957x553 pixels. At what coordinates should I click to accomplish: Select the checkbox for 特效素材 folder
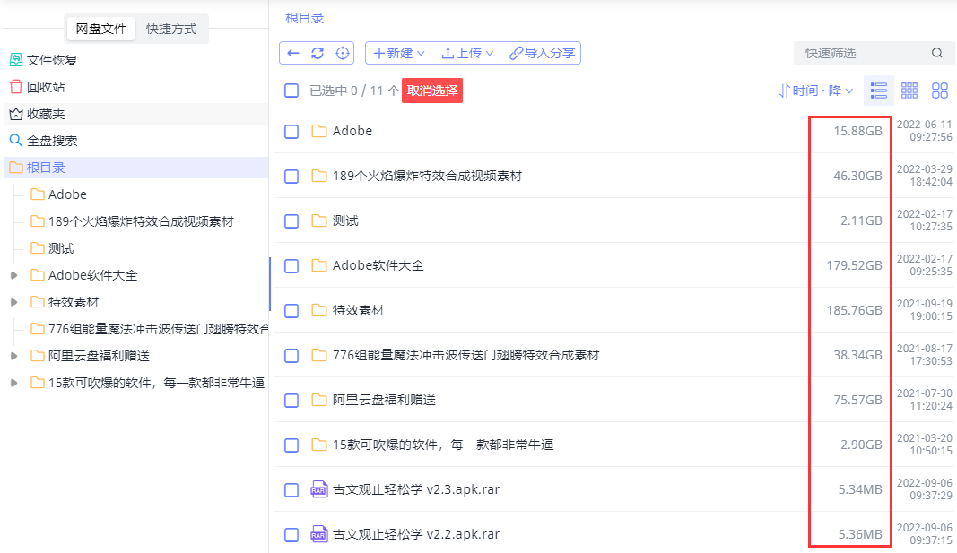click(x=291, y=310)
